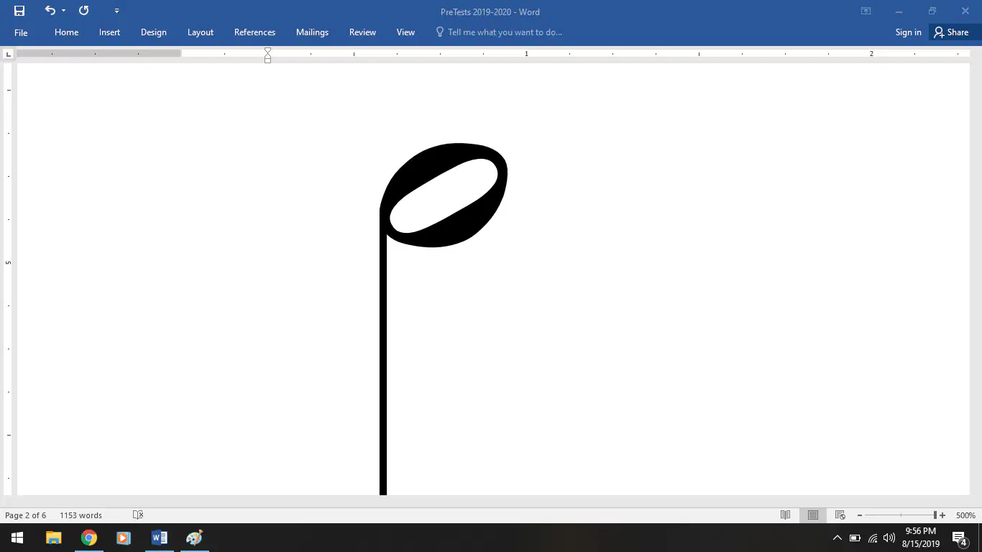Viewport: 982px width, 552px height.
Task: Click the Word icon in the taskbar
Action: tap(159, 538)
